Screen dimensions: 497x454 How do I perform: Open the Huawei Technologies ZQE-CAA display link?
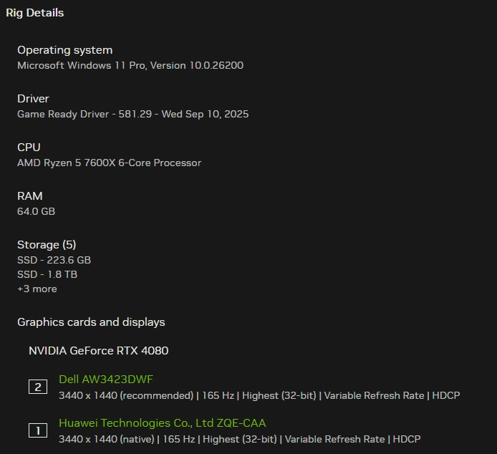162,423
